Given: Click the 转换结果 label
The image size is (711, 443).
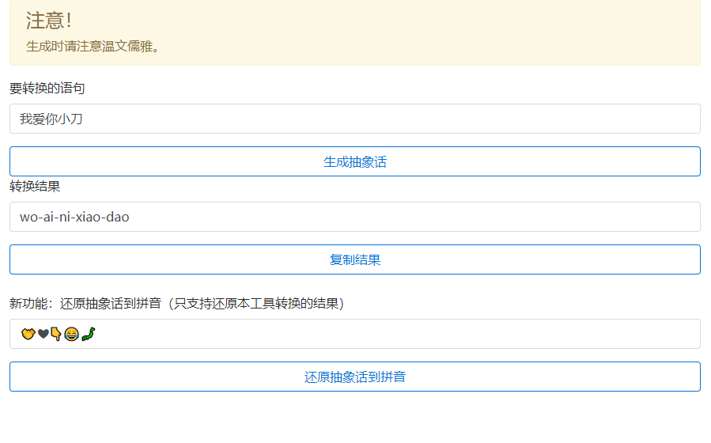Looking at the screenshot, I should [35, 186].
